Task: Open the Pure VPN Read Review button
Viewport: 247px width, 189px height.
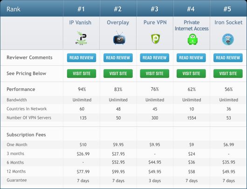Action: pyautogui.click(x=155, y=58)
